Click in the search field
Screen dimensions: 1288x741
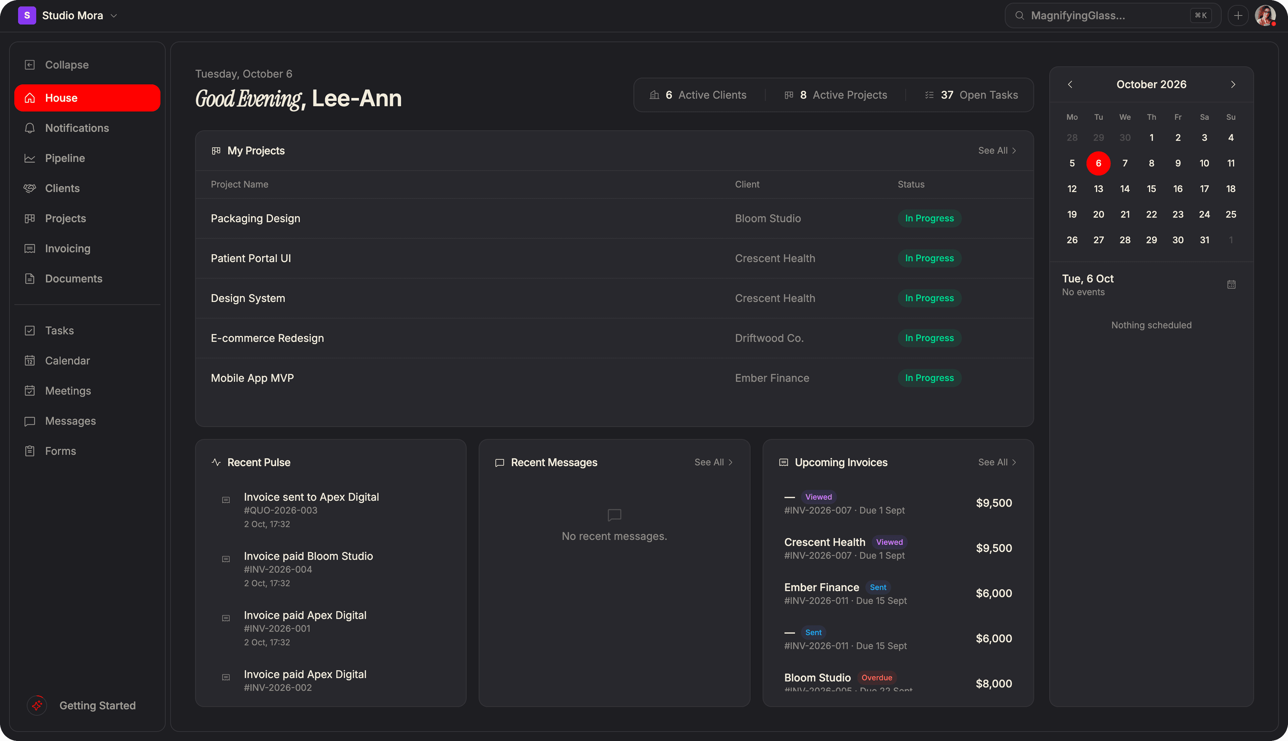[x=1112, y=15]
